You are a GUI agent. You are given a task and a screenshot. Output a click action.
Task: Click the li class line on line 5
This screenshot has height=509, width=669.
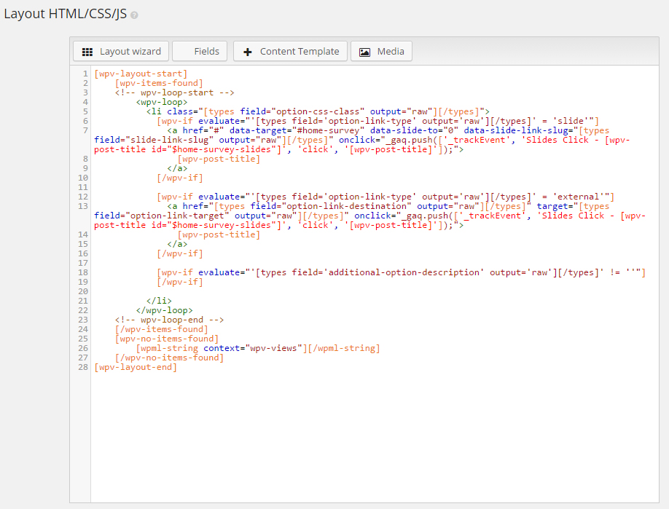(318, 111)
